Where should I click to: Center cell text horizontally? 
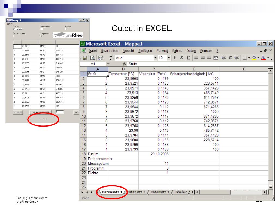click(202, 57)
